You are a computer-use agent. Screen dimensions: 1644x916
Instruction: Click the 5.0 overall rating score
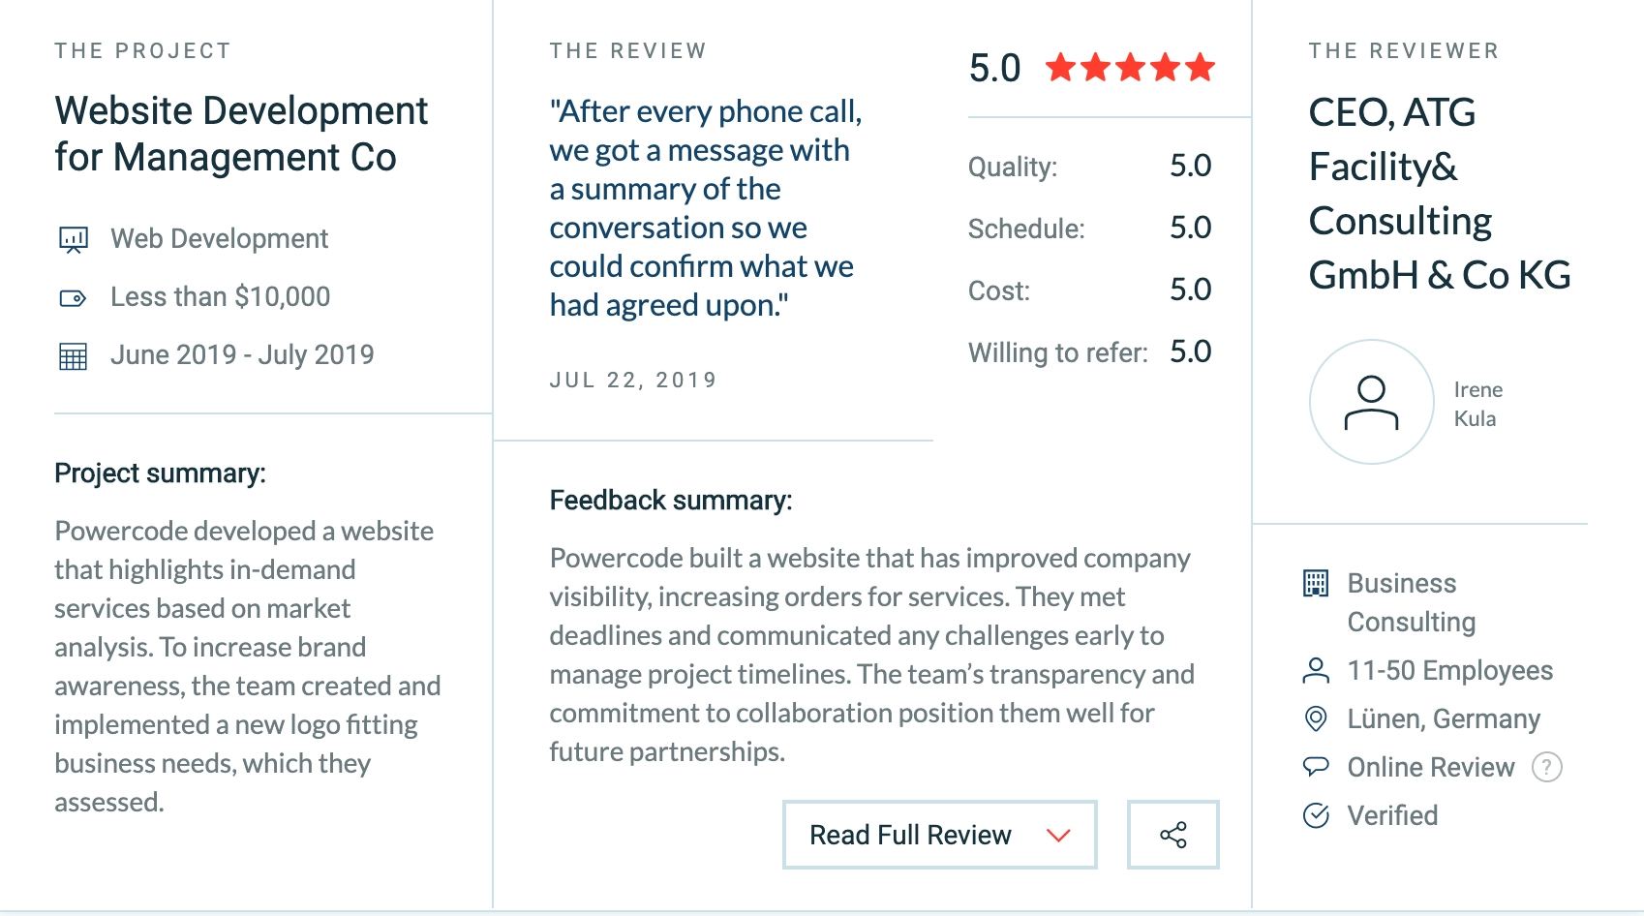coord(993,68)
